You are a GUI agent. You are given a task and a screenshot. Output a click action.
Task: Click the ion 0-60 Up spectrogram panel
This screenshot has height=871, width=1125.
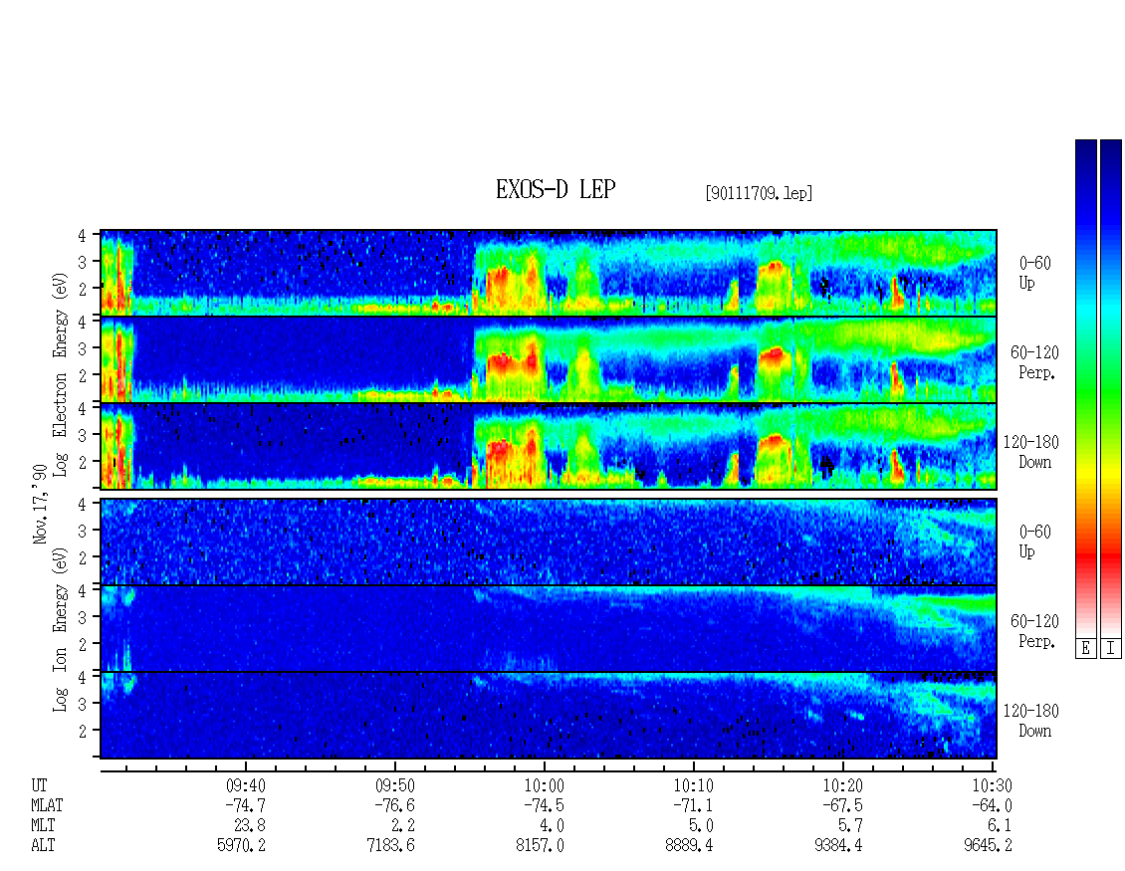[549, 542]
